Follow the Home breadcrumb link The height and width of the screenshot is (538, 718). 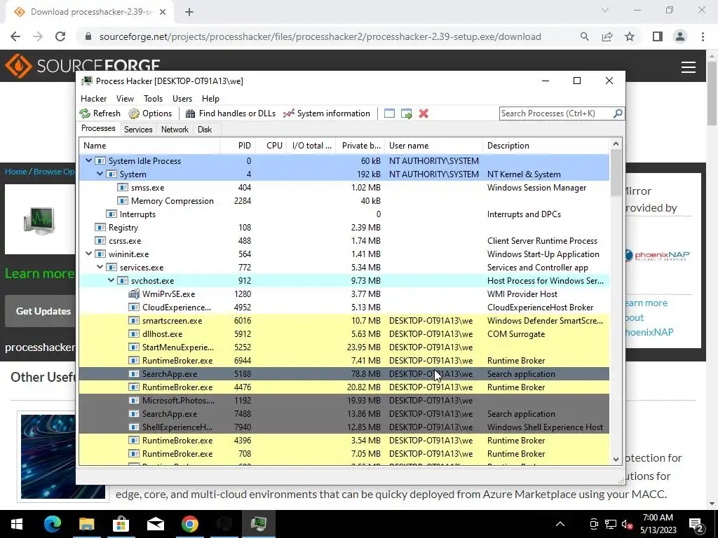pos(16,172)
